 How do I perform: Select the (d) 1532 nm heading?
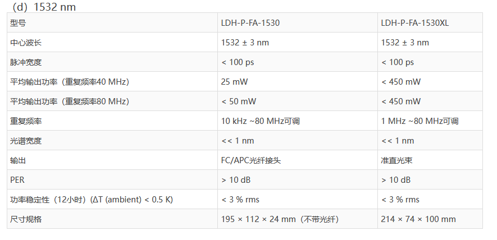pyautogui.click(x=43, y=7)
